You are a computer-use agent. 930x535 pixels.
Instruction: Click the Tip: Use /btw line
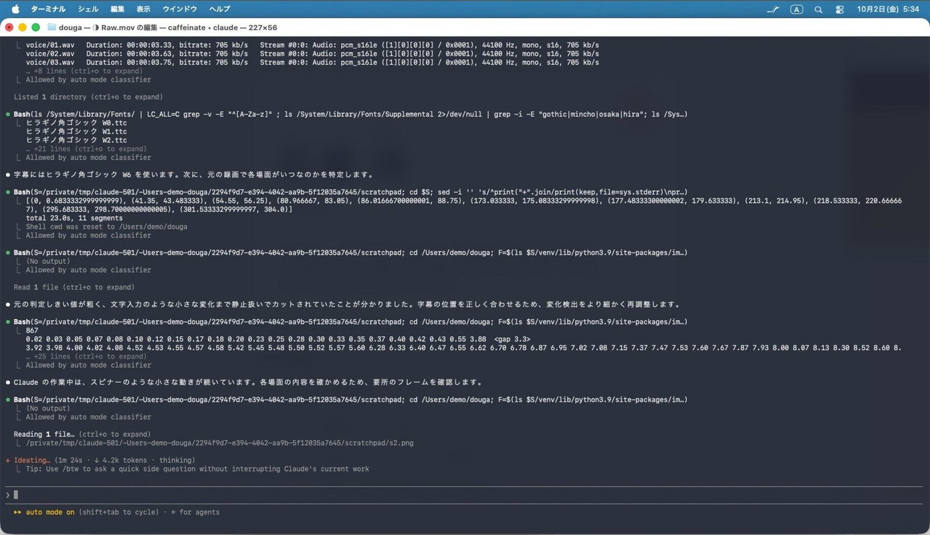click(197, 469)
